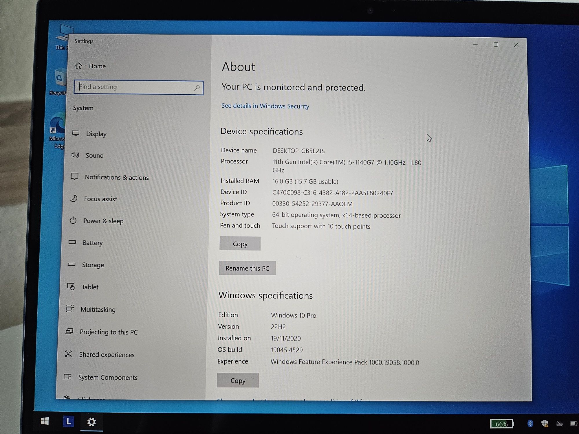Click the Sound speaker icon
The image size is (579, 434).
click(x=75, y=155)
